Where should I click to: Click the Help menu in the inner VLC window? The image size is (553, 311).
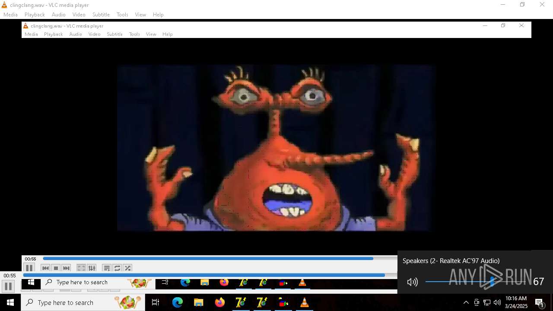(x=168, y=34)
